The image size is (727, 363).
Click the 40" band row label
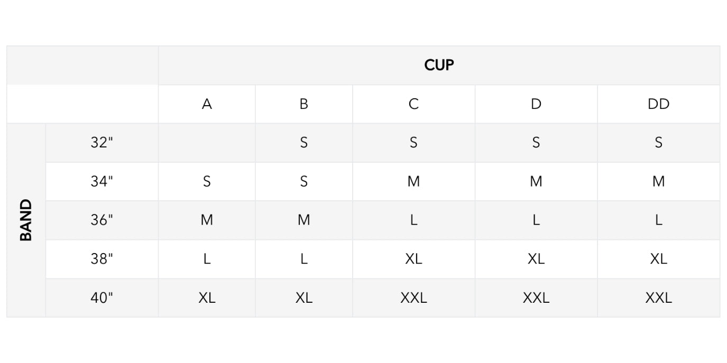pos(102,297)
